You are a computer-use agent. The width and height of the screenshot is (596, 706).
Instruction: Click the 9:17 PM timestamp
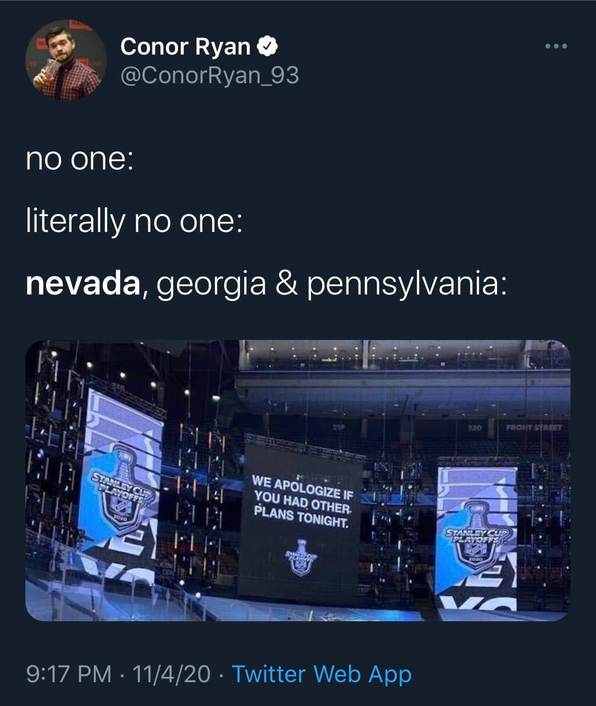pos(69,674)
